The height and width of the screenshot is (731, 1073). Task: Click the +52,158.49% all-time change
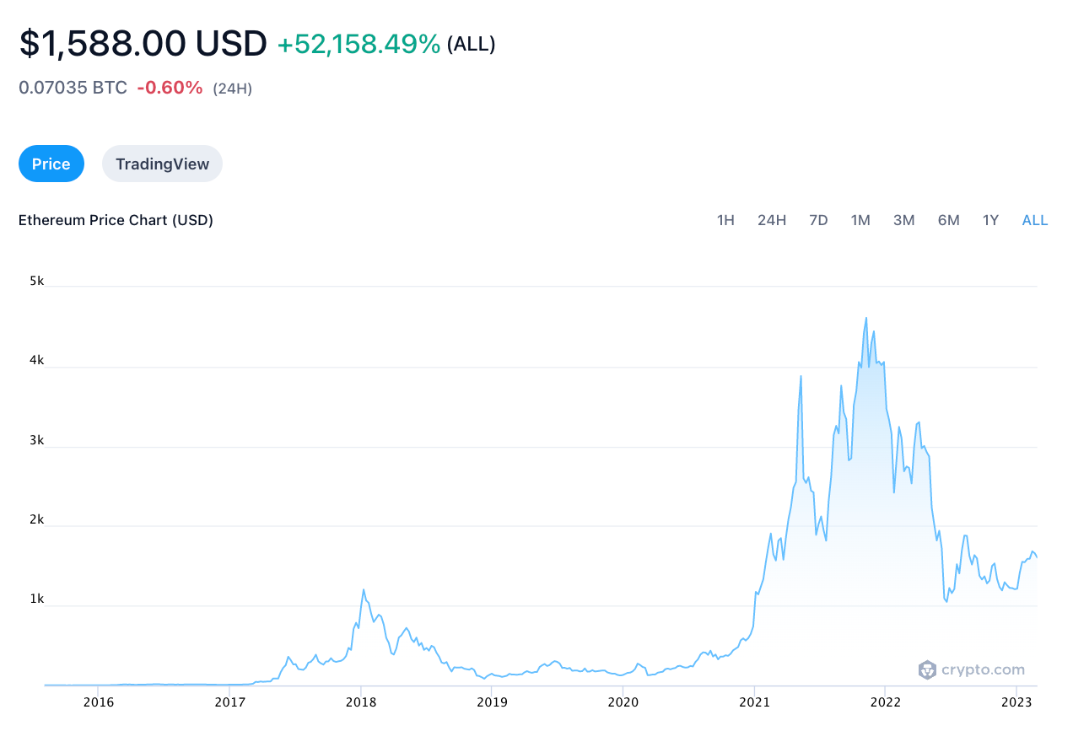tap(359, 44)
